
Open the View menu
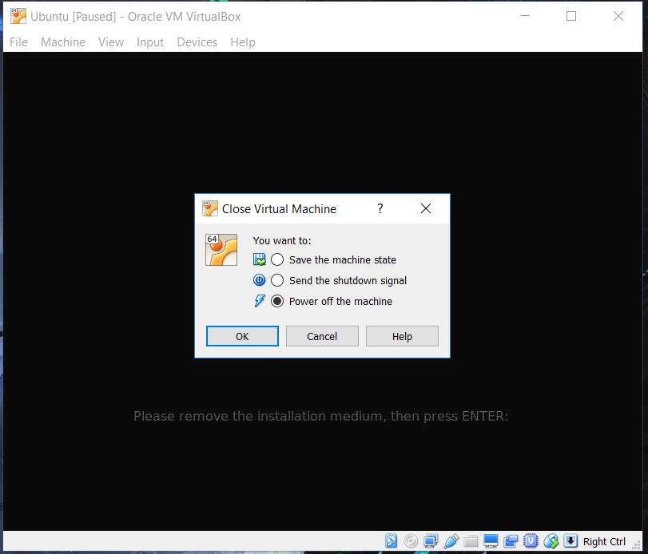[111, 42]
